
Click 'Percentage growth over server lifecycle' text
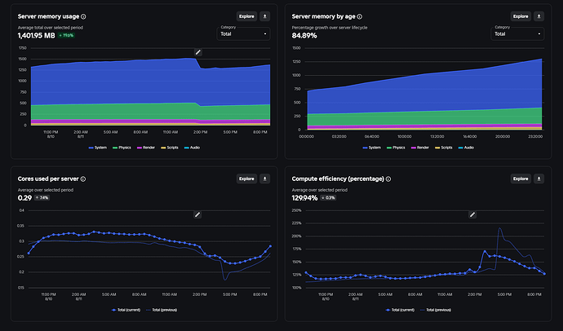click(330, 28)
